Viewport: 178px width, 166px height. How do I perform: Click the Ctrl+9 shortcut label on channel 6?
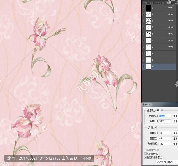(171, 47)
